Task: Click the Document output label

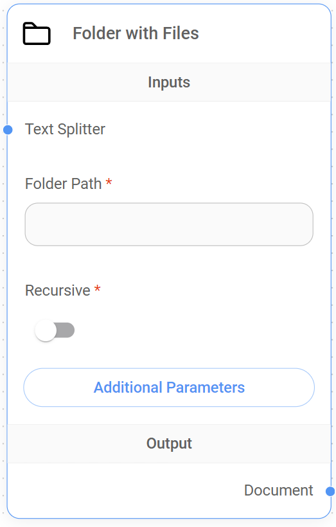Action: tap(279, 490)
